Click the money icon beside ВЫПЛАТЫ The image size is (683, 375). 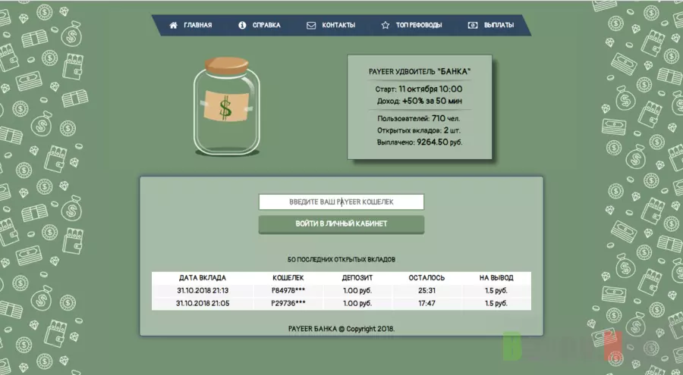tap(473, 25)
